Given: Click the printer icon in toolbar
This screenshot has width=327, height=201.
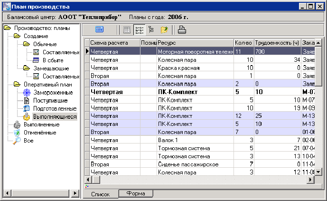Looking at the screenshot, I should tap(182, 29).
